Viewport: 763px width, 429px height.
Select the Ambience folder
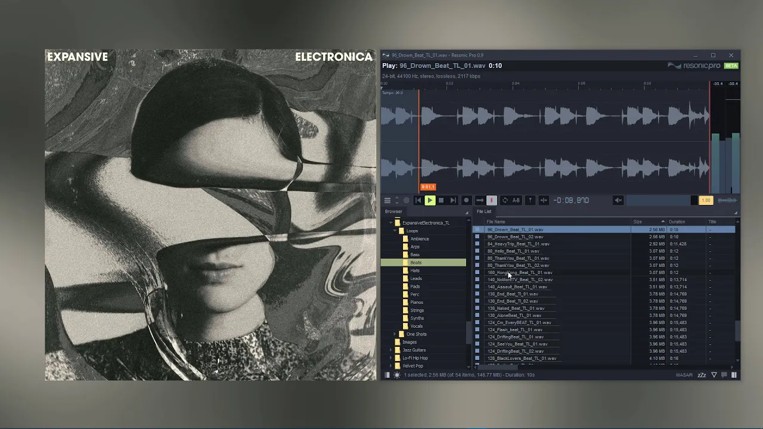419,239
